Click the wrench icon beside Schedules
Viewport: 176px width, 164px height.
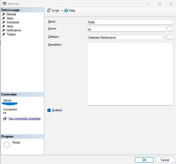tap(4, 22)
